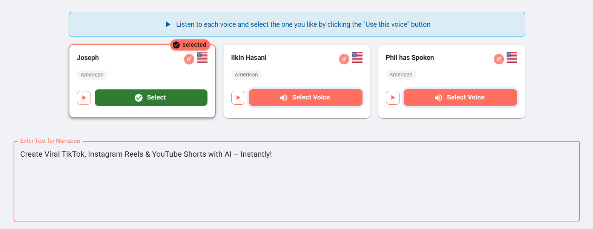The width and height of the screenshot is (593, 229).
Task: Click the selected badge on Joseph card
Action: (x=190, y=45)
